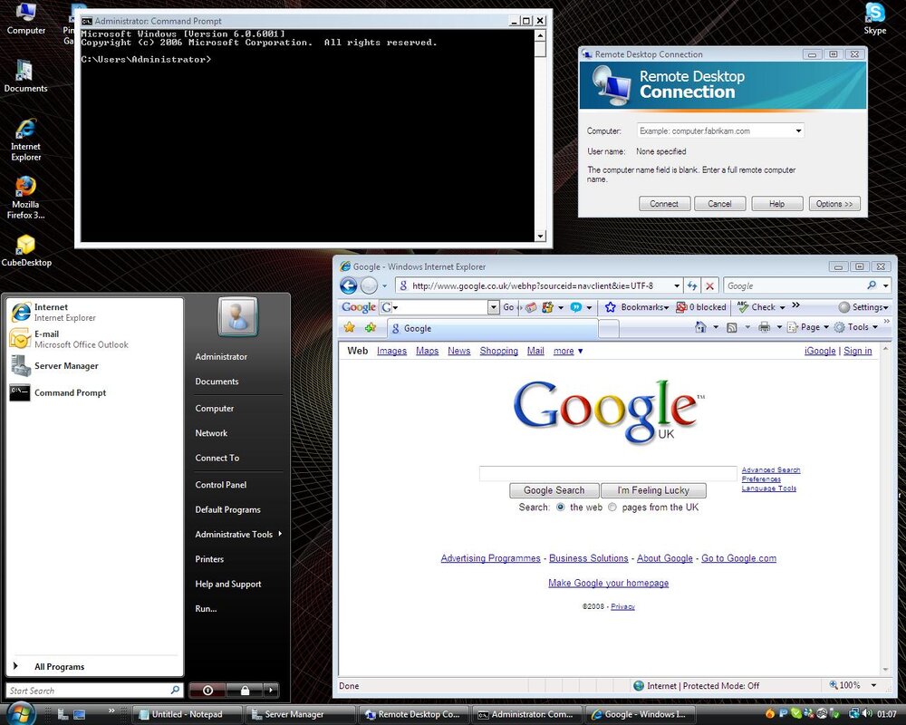The height and width of the screenshot is (725, 906).
Task: Click the Internet Explorer page scrollbar
Action: [x=886, y=508]
